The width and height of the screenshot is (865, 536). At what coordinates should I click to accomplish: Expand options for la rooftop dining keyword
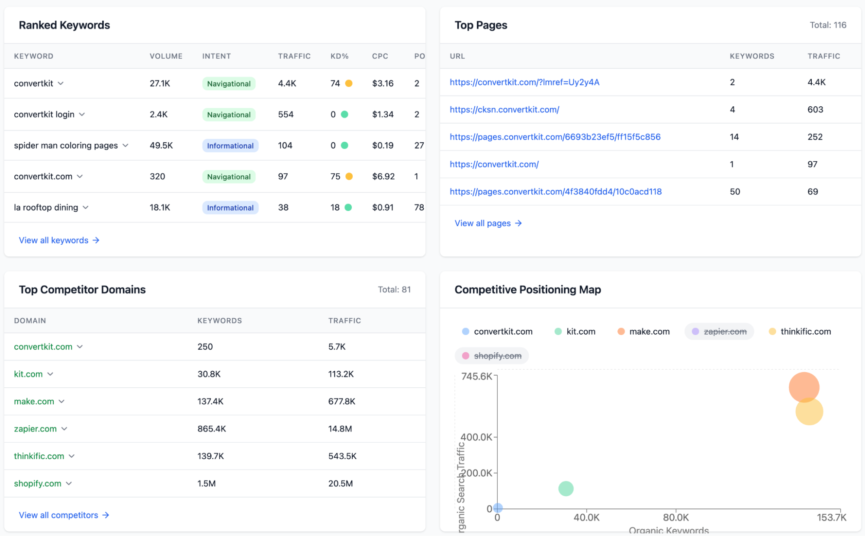(x=87, y=207)
